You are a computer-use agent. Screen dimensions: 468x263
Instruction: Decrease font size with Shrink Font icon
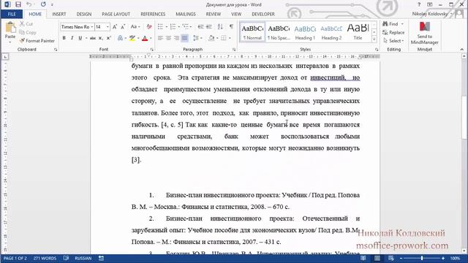tap(123, 27)
